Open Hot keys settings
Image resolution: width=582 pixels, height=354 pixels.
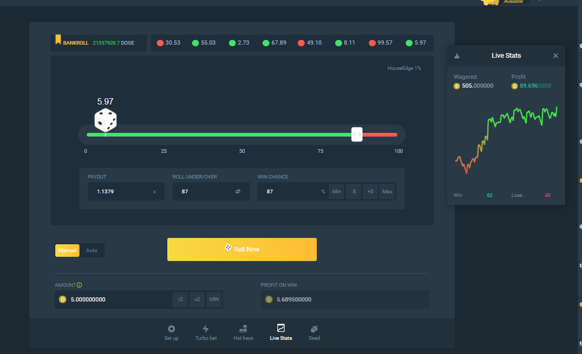(243, 329)
